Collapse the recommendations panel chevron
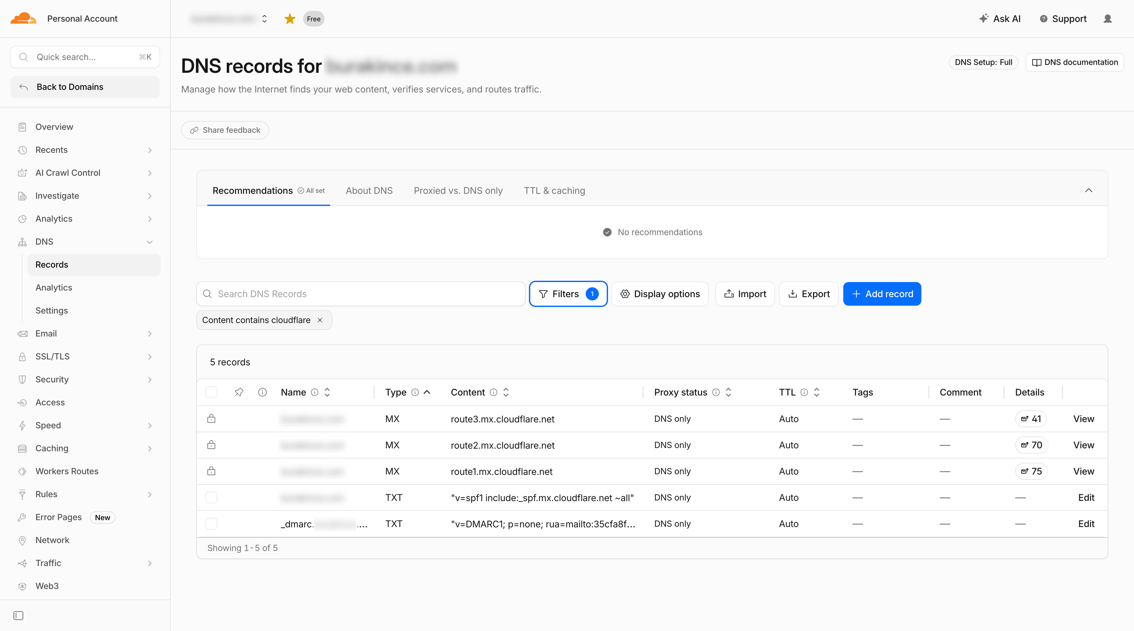 1088,191
